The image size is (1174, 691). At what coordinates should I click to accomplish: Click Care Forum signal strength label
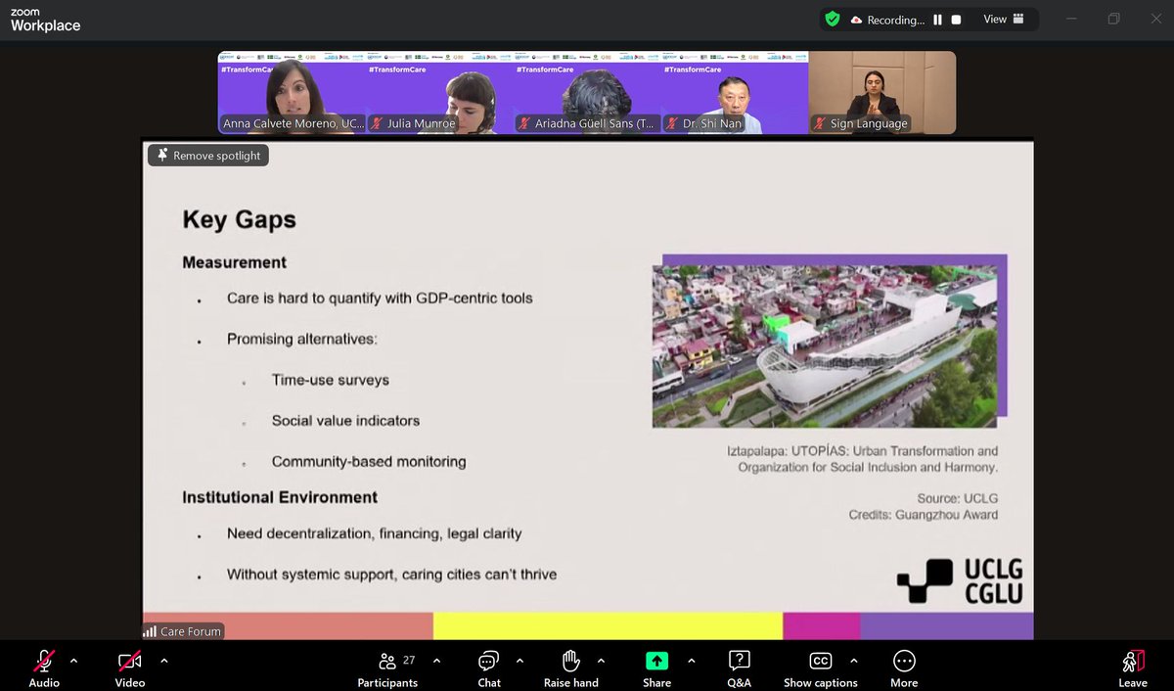(x=183, y=631)
